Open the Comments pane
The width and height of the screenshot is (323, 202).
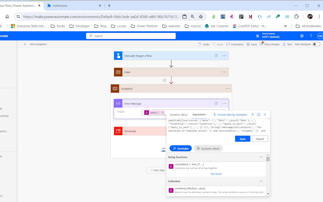tap(235, 44)
